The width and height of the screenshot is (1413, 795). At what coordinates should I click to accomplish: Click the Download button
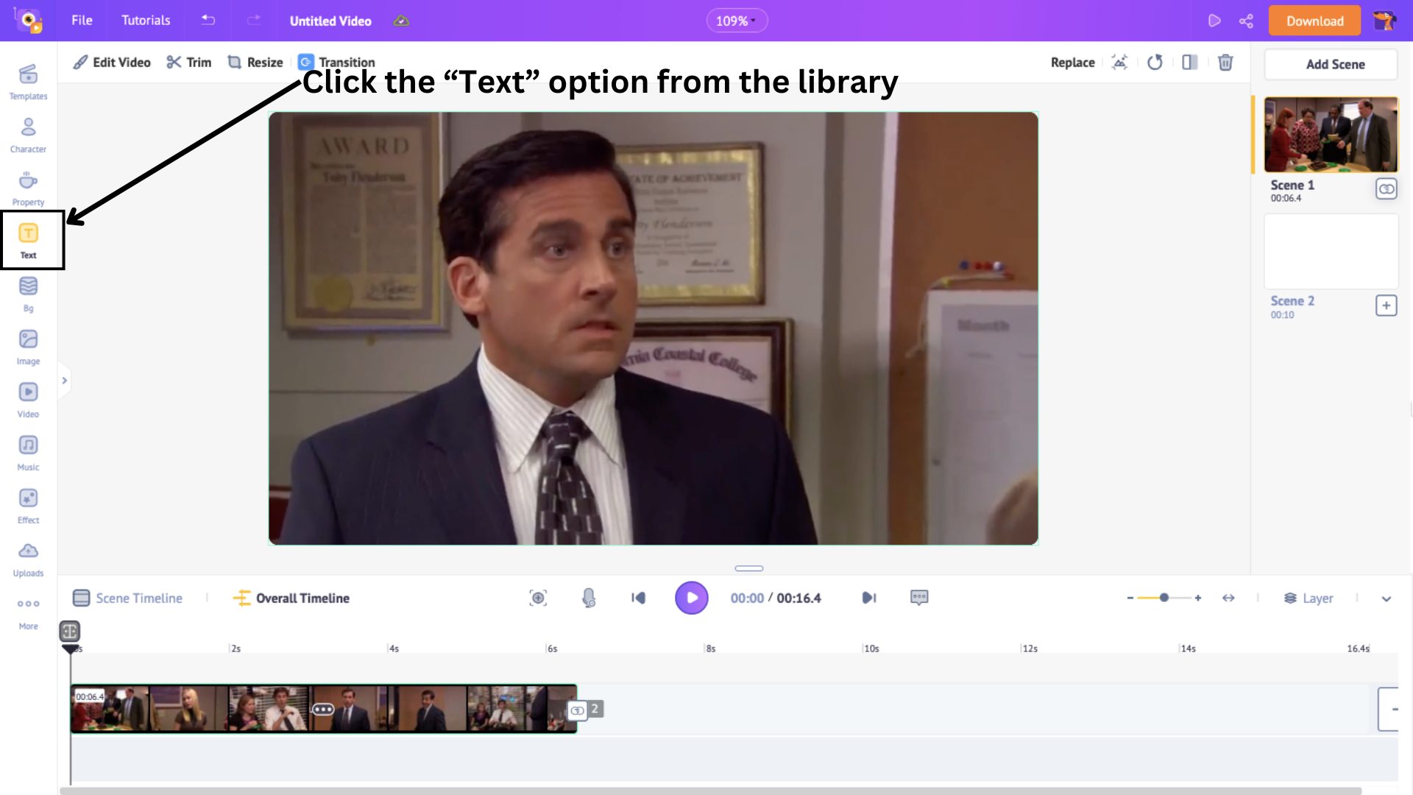(1315, 21)
